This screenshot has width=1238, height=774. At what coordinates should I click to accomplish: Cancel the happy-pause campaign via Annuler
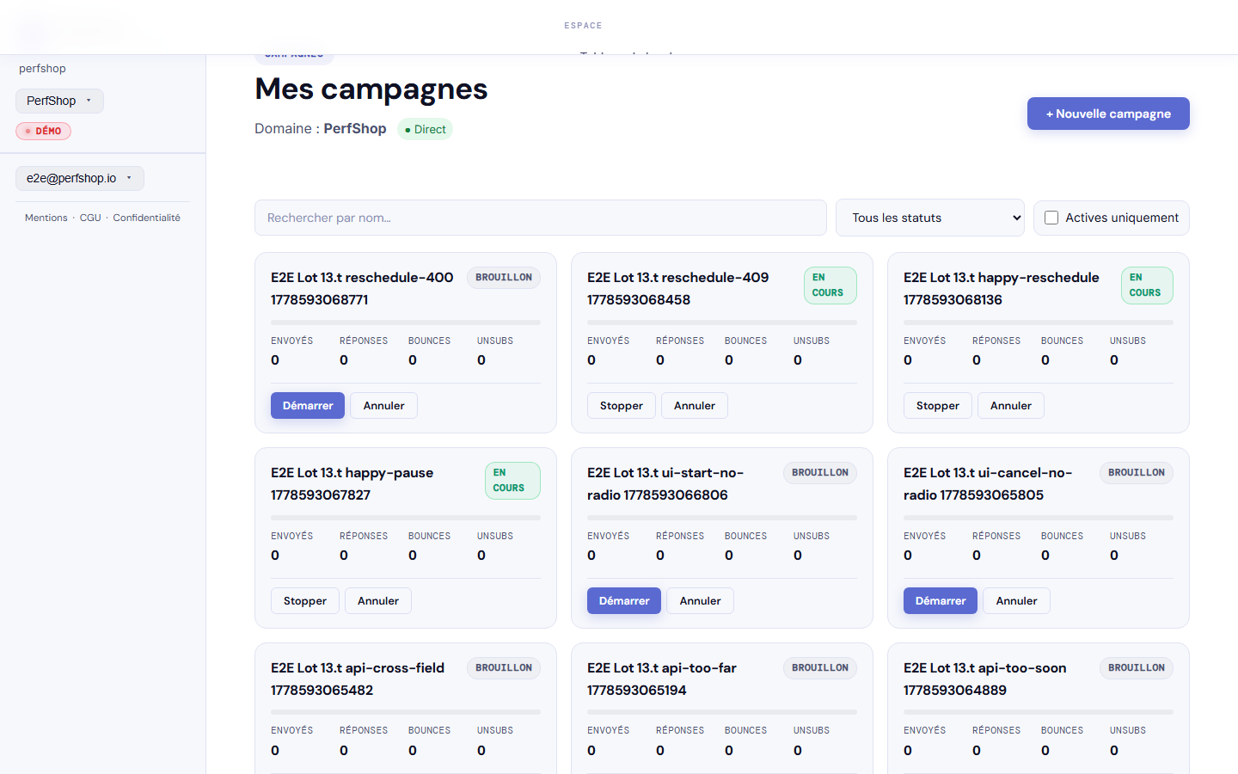(378, 601)
